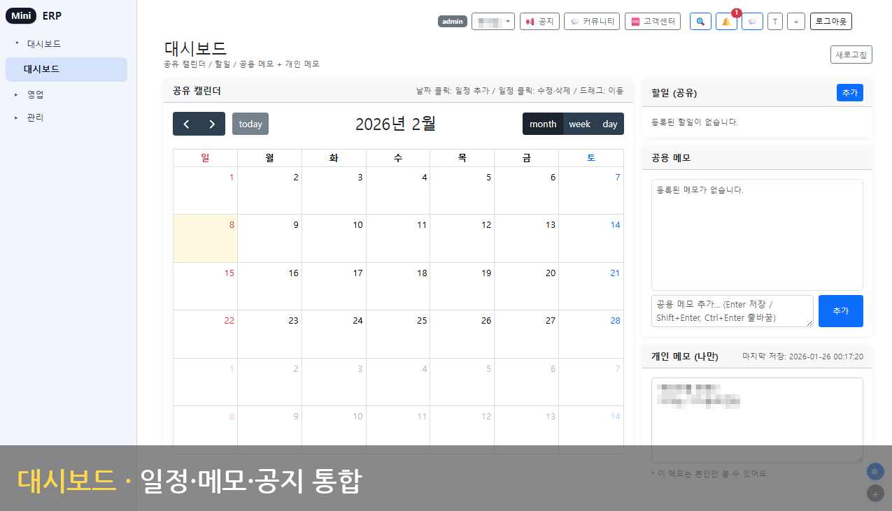Click the shared memo list box
The width and height of the screenshot is (892, 511).
(757, 234)
